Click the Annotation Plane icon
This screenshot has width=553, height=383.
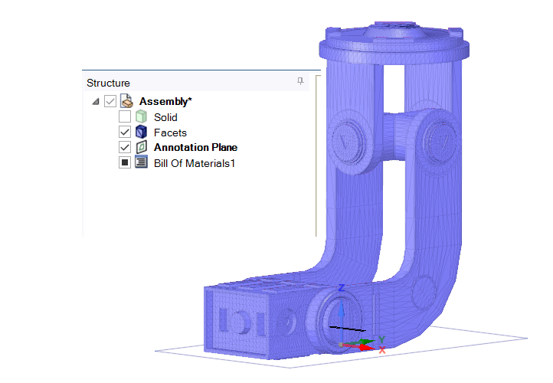pos(141,147)
